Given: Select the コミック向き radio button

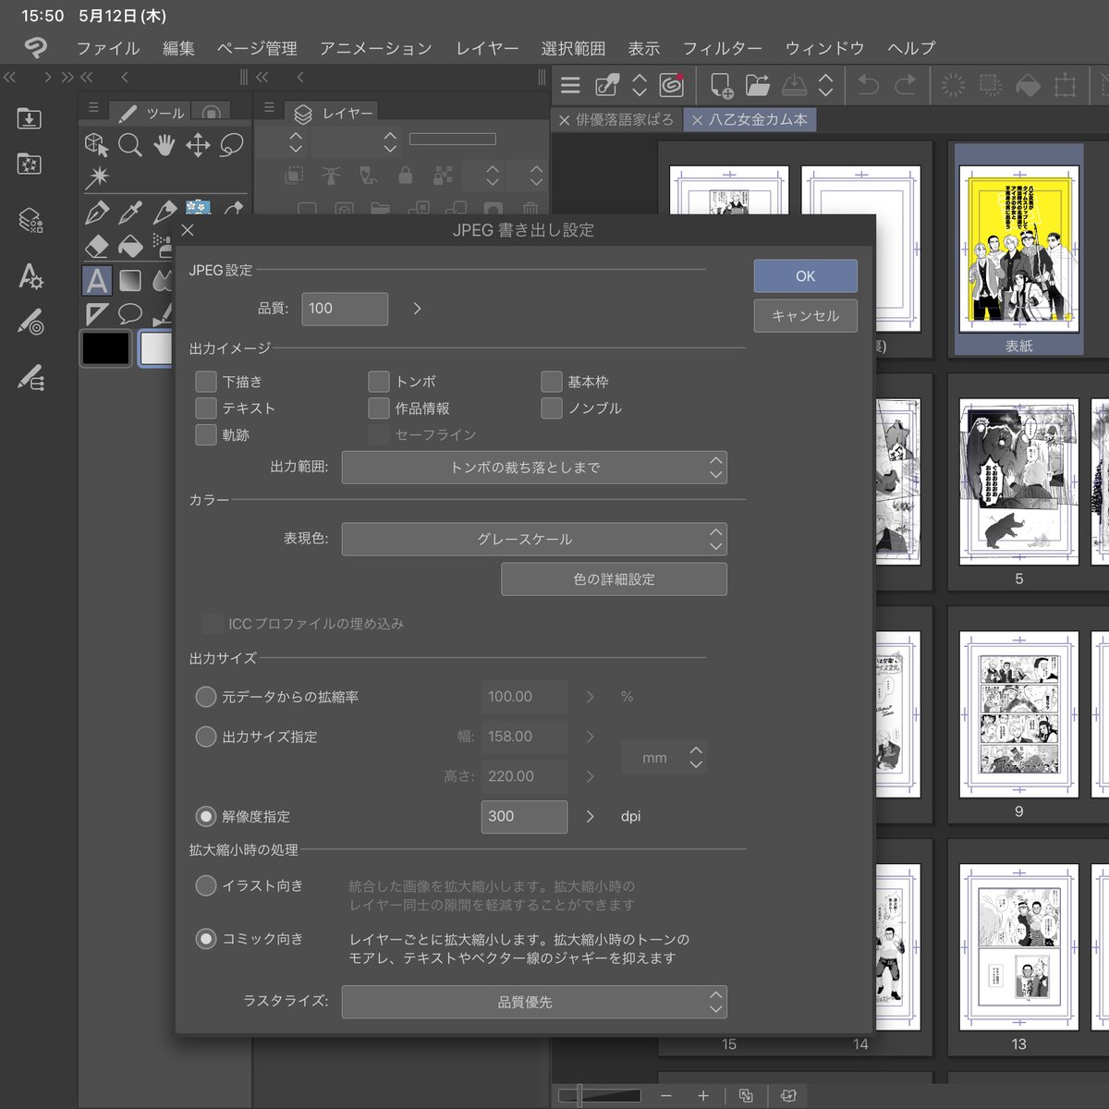Looking at the screenshot, I should coord(206,939).
